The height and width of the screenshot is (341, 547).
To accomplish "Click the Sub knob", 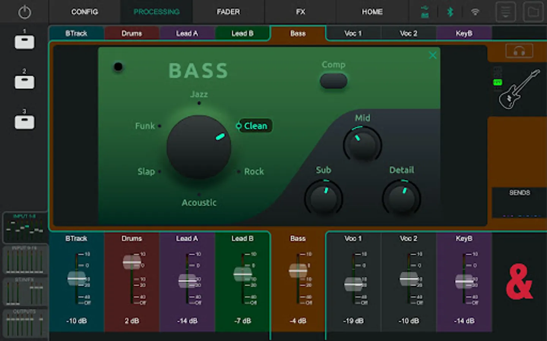I will coord(324,198).
